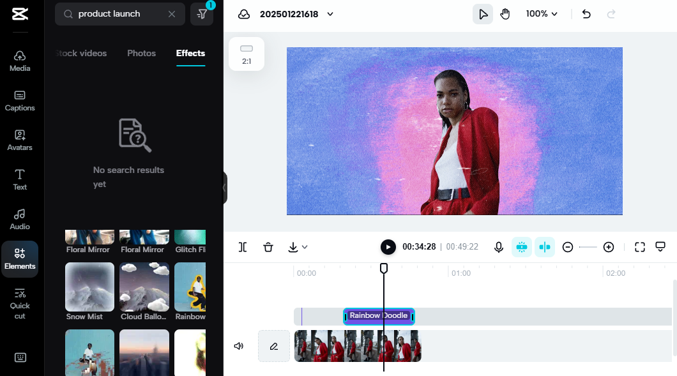
Task: Open the Text panel
Action: pos(20,180)
